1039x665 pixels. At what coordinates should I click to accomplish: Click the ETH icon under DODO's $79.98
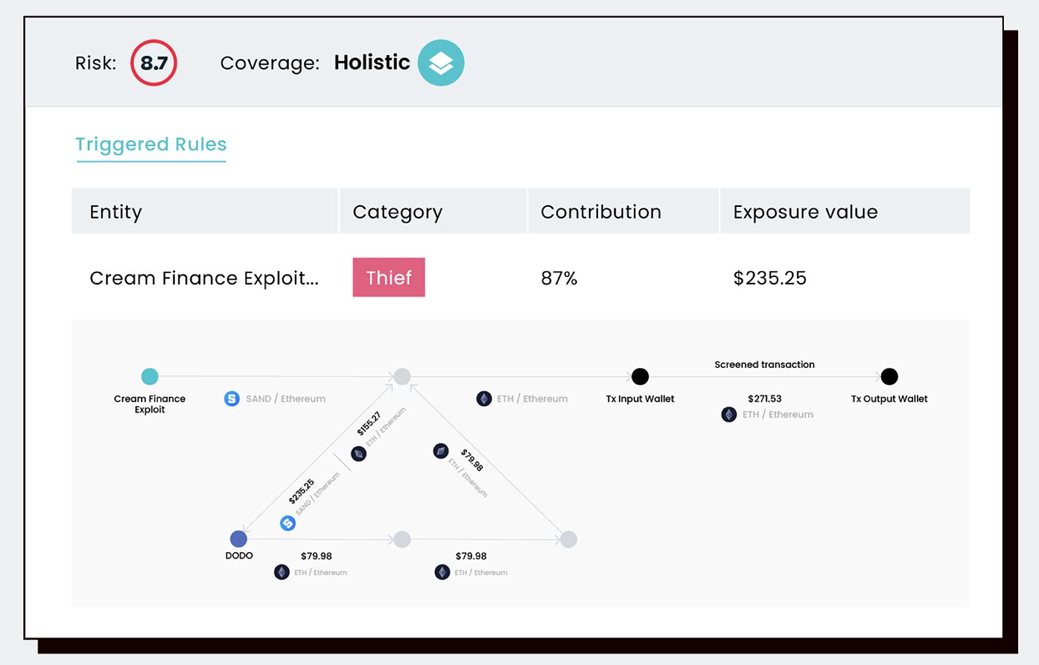(x=282, y=572)
